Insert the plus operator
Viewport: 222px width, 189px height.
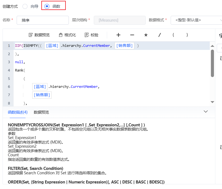click(x=118, y=35)
